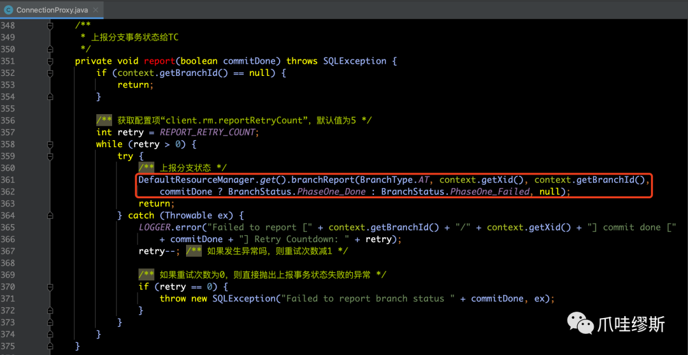The width and height of the screenshot is (688, 355).
Task: Click the 上报分支事务状态给TC Javadoc text
Action: (x=134, y=38)
